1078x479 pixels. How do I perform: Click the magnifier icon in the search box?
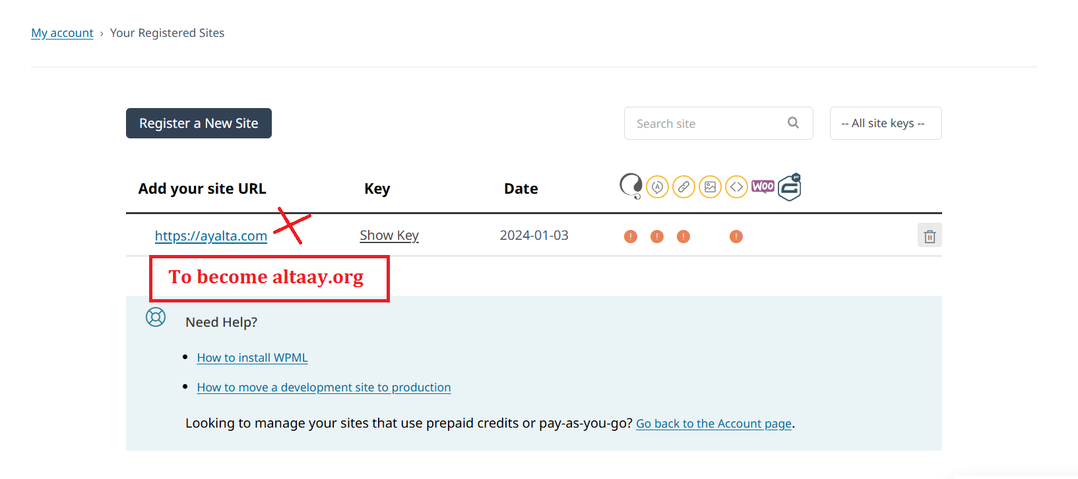(x=793, y=123)
